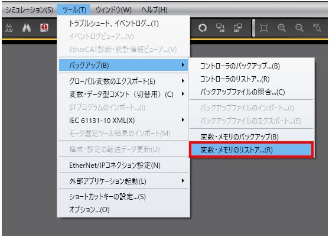Click the binoculars search icon
The height and width of the screenshot is (237, 329).
click(27, 28)
